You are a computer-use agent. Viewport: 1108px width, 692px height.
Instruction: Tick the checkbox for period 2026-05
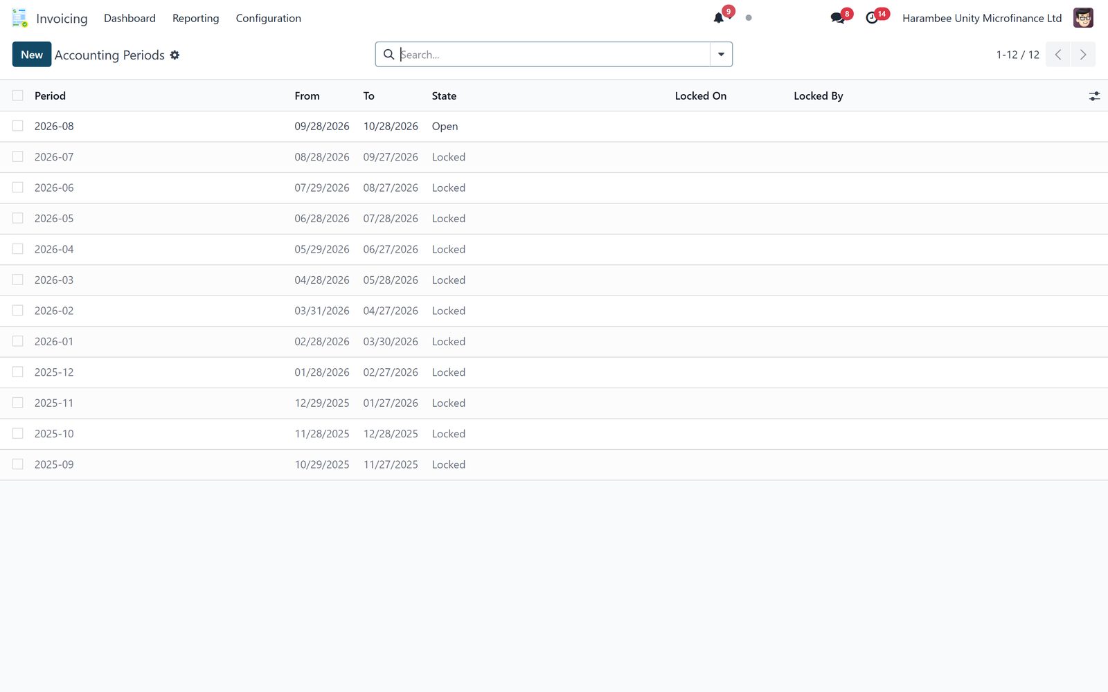pos(18,218)
